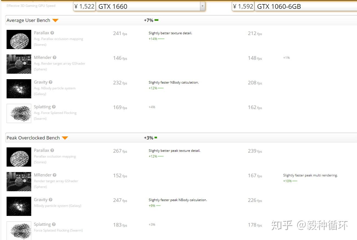Open the Parallax link in Average User Bench

click(x=42, y=33)
